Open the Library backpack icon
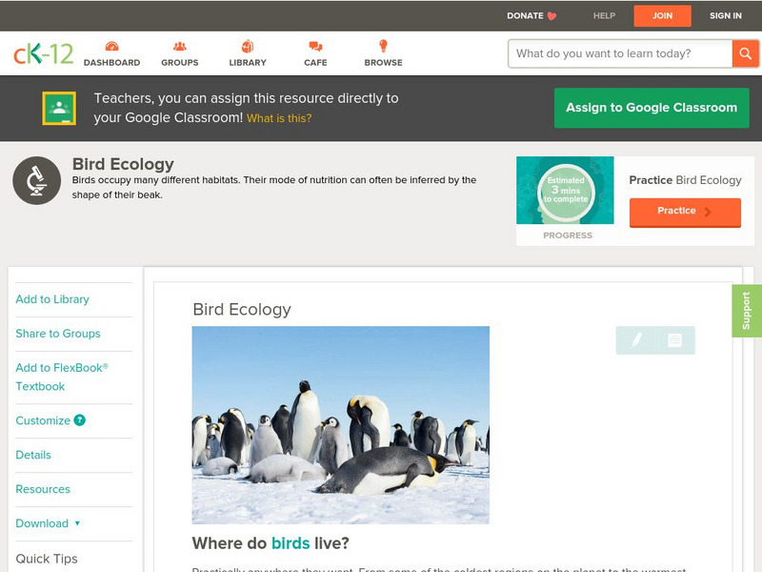762x572 pixels. coord(248,46)
